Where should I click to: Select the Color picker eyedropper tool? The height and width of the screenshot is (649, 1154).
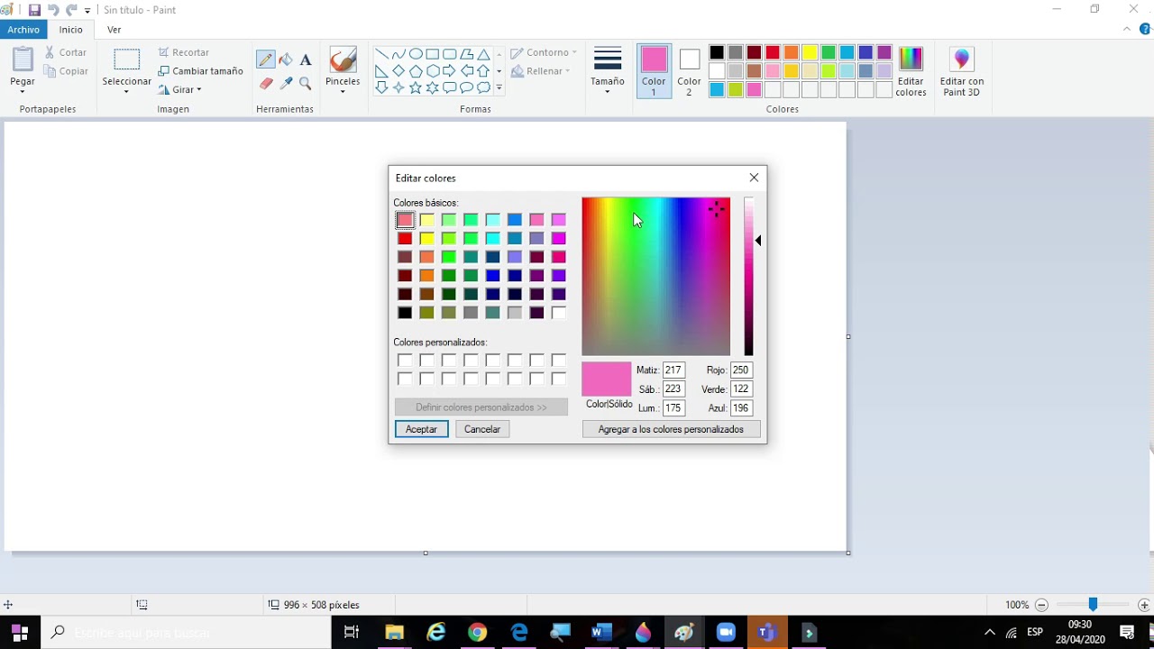click(x=286, y=83)
